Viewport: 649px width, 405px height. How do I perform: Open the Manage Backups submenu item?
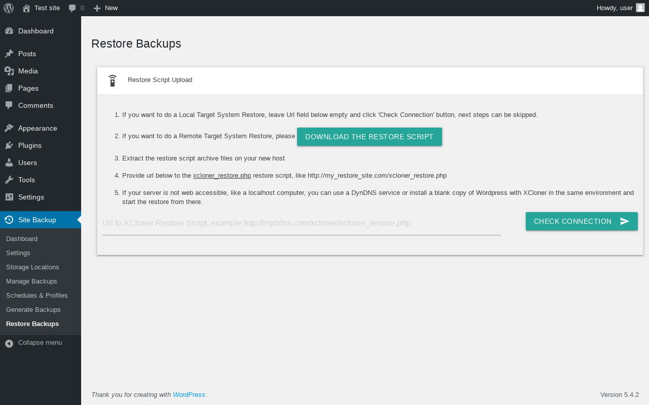click(31, 281)
